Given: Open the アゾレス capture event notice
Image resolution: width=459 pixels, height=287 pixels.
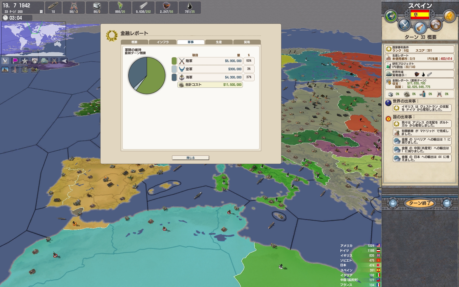Looking at the screenshot, I should (422, 124).
